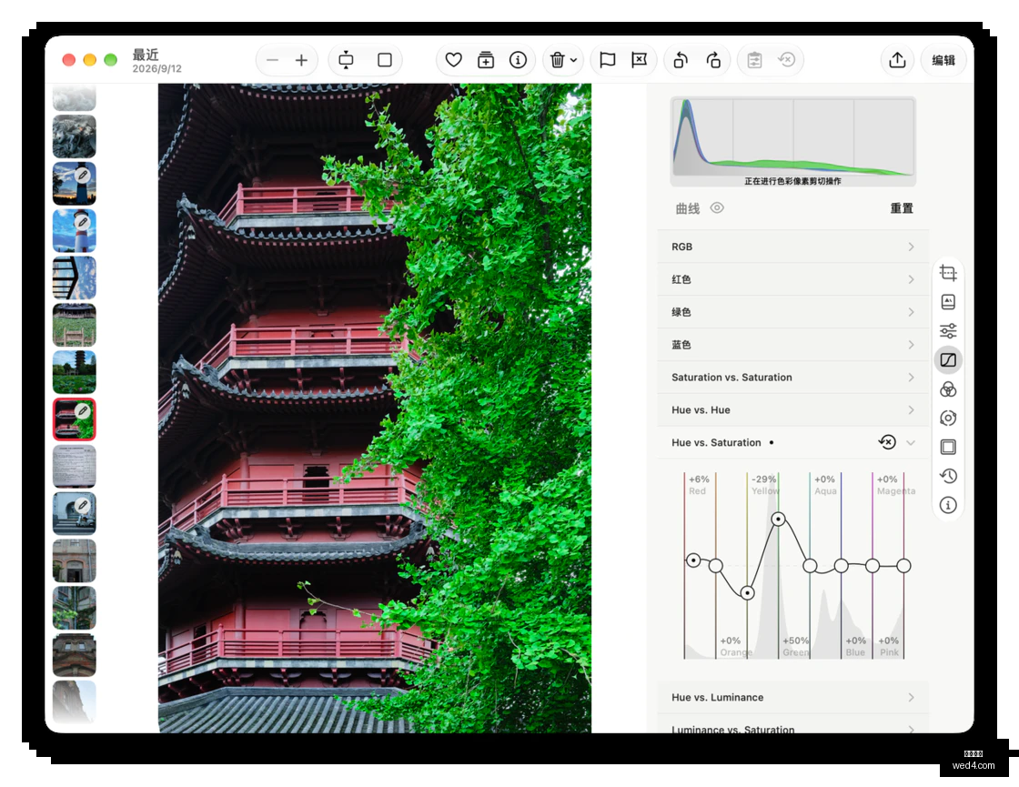Screen dimensions: 1019x787
Task: Click 重置 to reset curves
Action: (902, 208)
